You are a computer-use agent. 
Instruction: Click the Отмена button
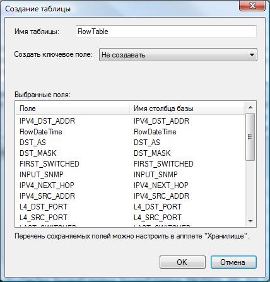click(233, 262)
